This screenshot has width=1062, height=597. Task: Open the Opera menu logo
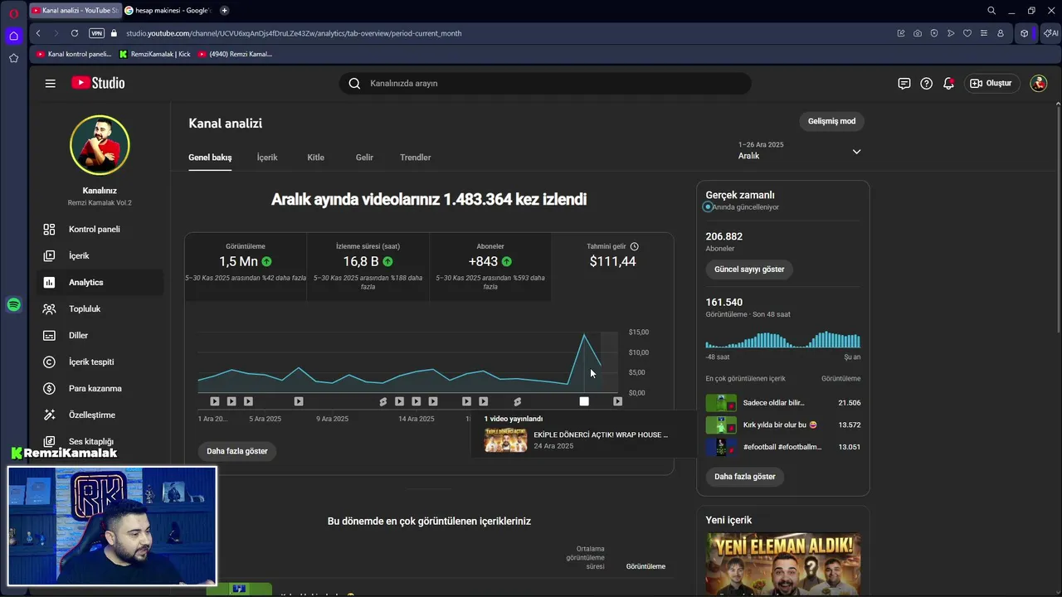pos(13,12)
